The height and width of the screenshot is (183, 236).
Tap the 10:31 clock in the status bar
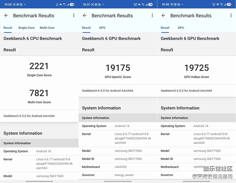coord(86,4)
